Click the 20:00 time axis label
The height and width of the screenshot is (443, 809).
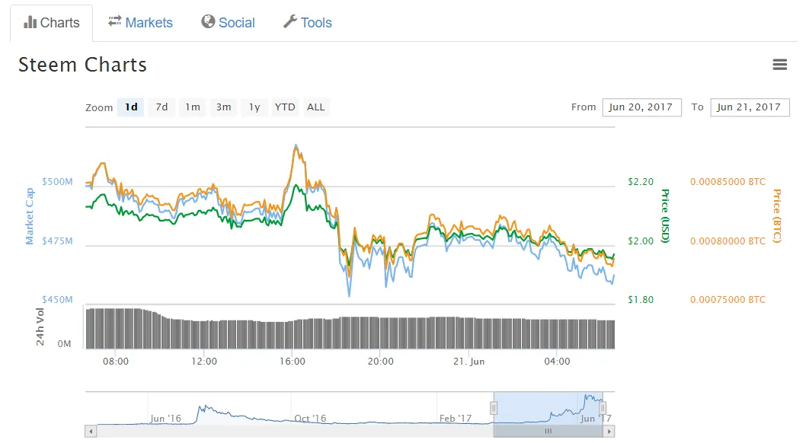click(380, 362)
